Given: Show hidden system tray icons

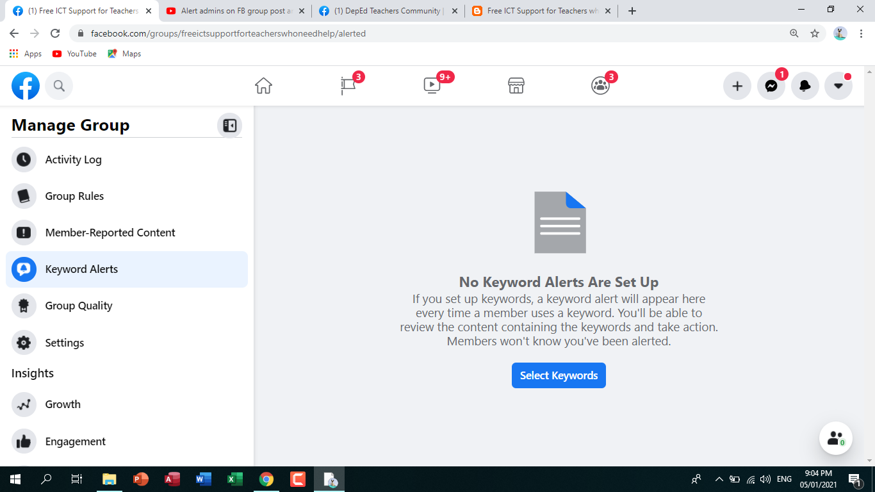Looking at the screenshot, I should coord(719,479).
